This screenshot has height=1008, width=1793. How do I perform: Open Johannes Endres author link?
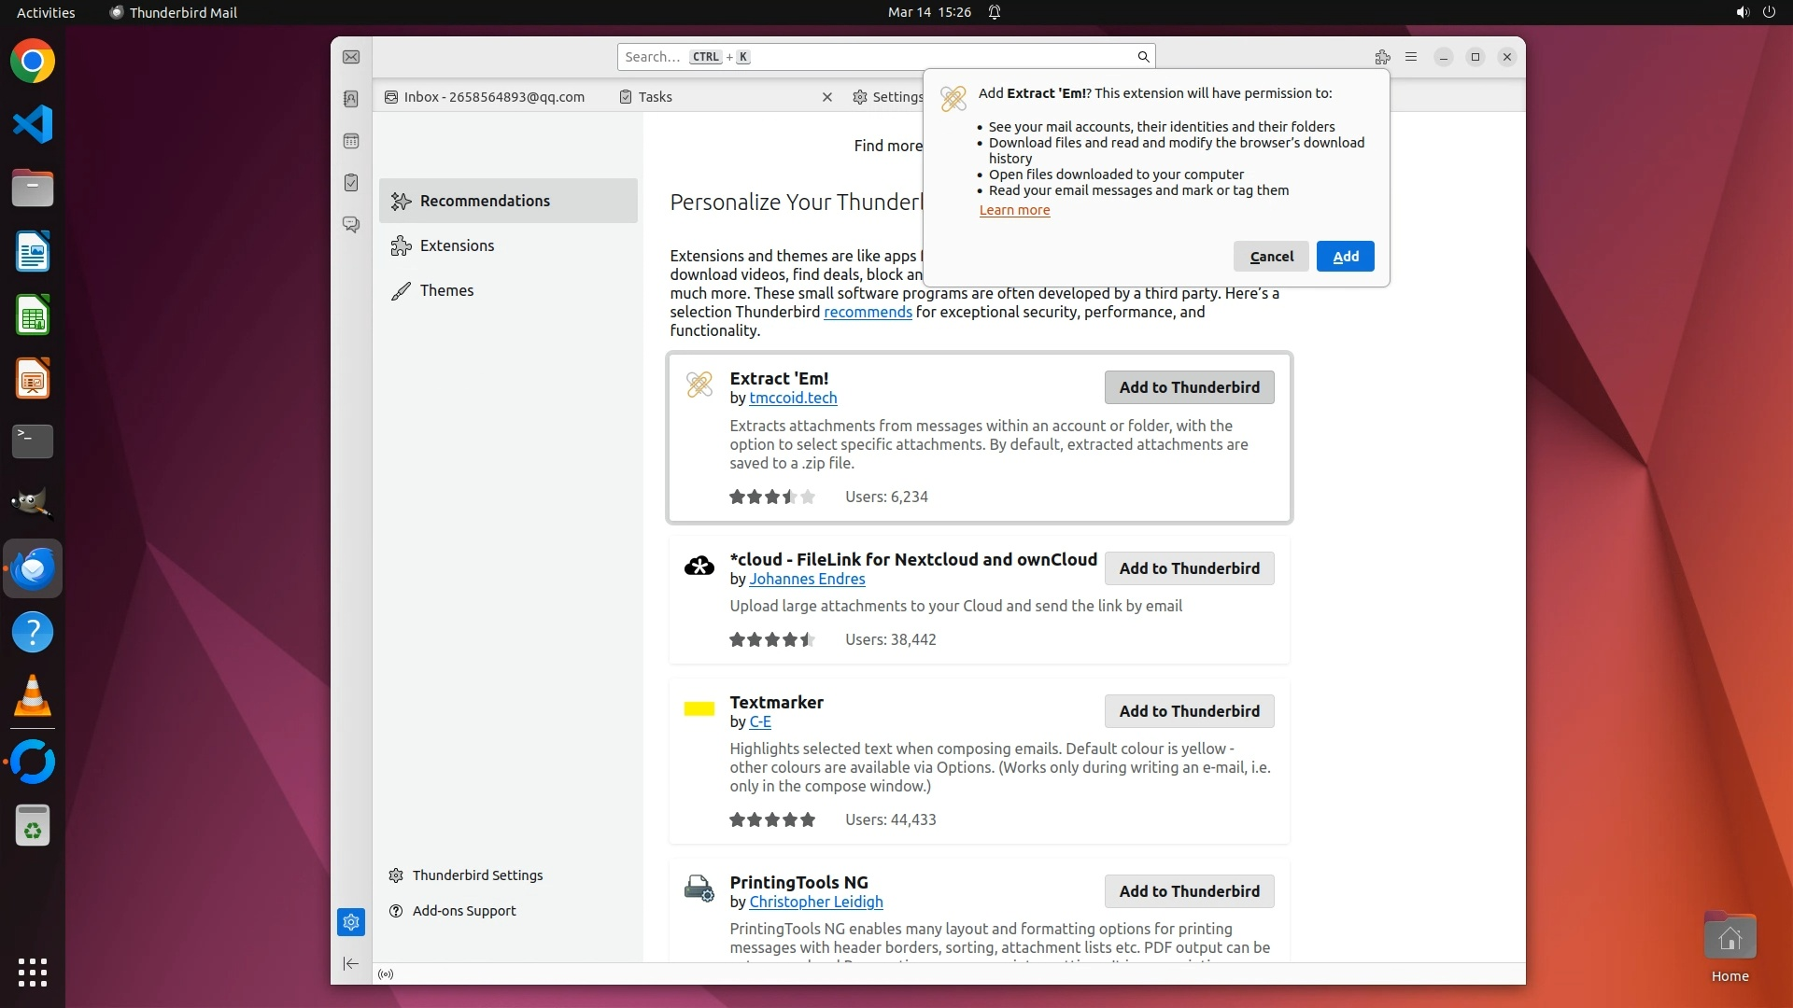(807, 579)
